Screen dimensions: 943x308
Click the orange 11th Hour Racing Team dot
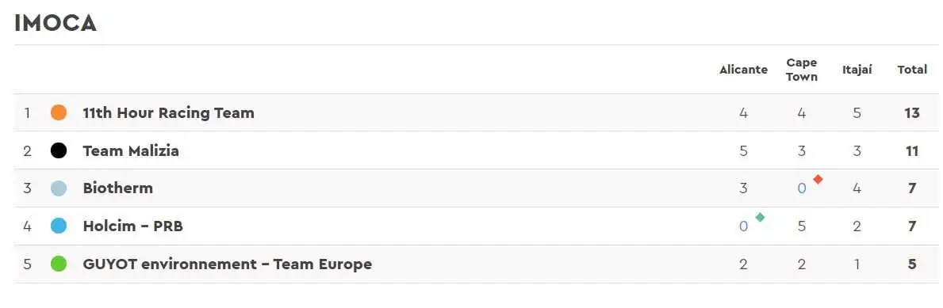(59, 112)
